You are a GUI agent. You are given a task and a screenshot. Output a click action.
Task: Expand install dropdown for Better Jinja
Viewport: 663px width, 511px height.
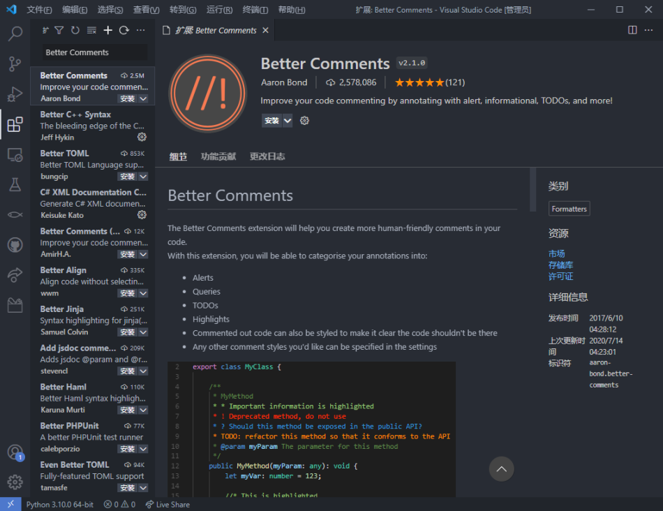point(143,332)
